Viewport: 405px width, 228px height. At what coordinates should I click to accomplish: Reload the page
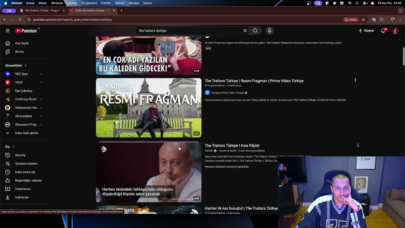coord(20,20)
